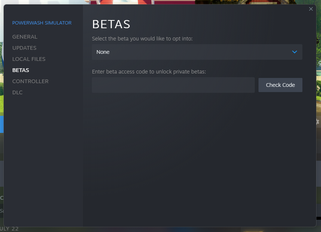321x232 pixels.
Task: Click the empty area below the code field
Action: [197, 156]
